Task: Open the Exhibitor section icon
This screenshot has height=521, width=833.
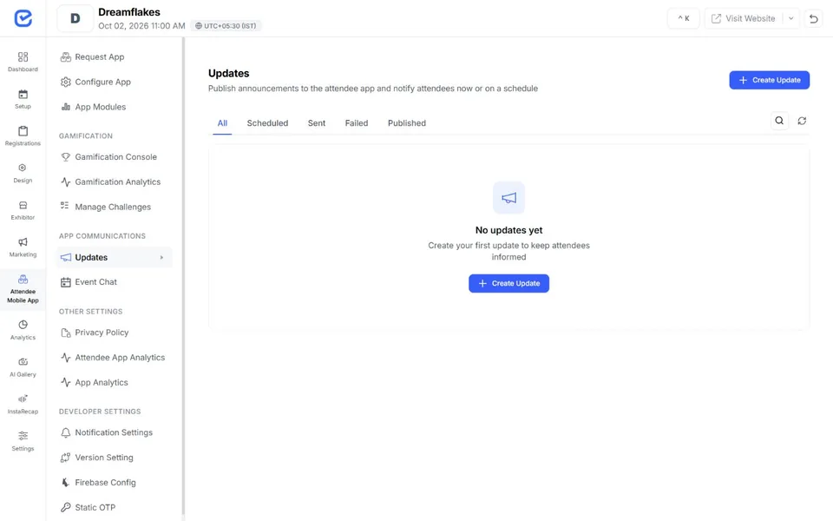Action: click(x=23, y=205)
